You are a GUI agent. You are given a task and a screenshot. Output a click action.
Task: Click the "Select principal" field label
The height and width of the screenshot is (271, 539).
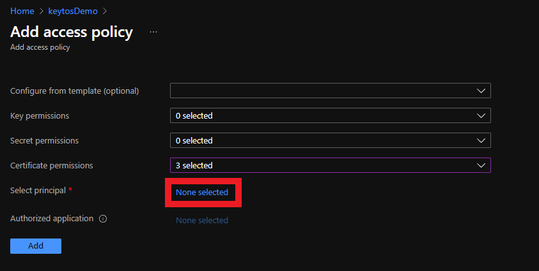(x=38, y=190)
